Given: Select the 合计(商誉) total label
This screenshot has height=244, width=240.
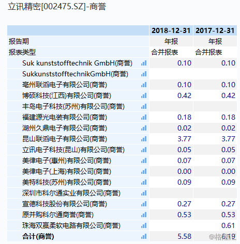Looking at the screenshot, I should [38, 236].
